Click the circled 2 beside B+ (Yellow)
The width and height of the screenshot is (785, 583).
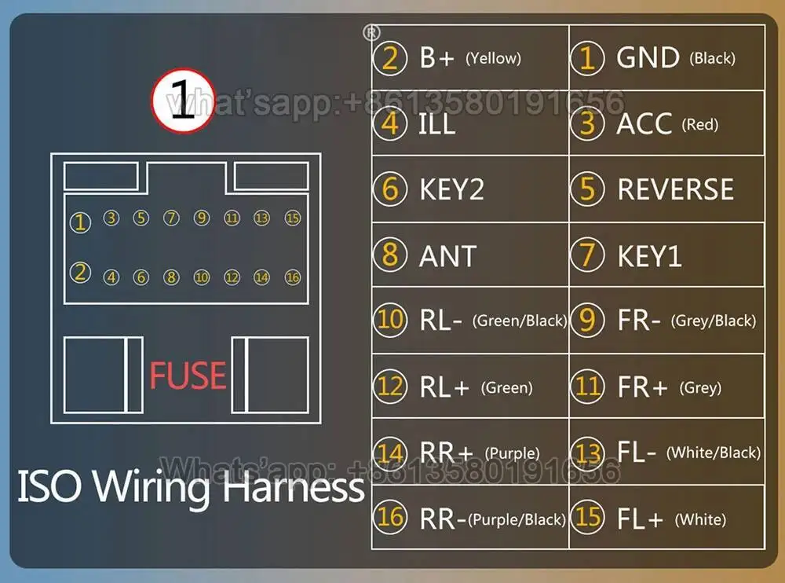click(x=390, y=58)
